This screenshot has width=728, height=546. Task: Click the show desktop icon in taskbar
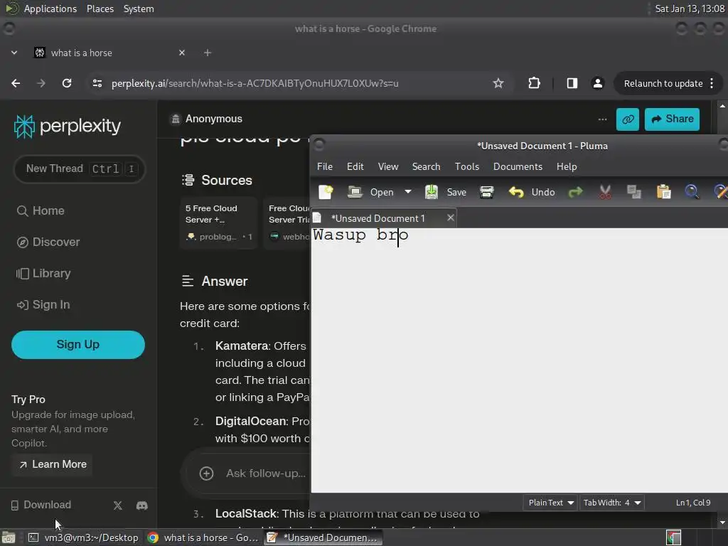[x=9, y=537]
